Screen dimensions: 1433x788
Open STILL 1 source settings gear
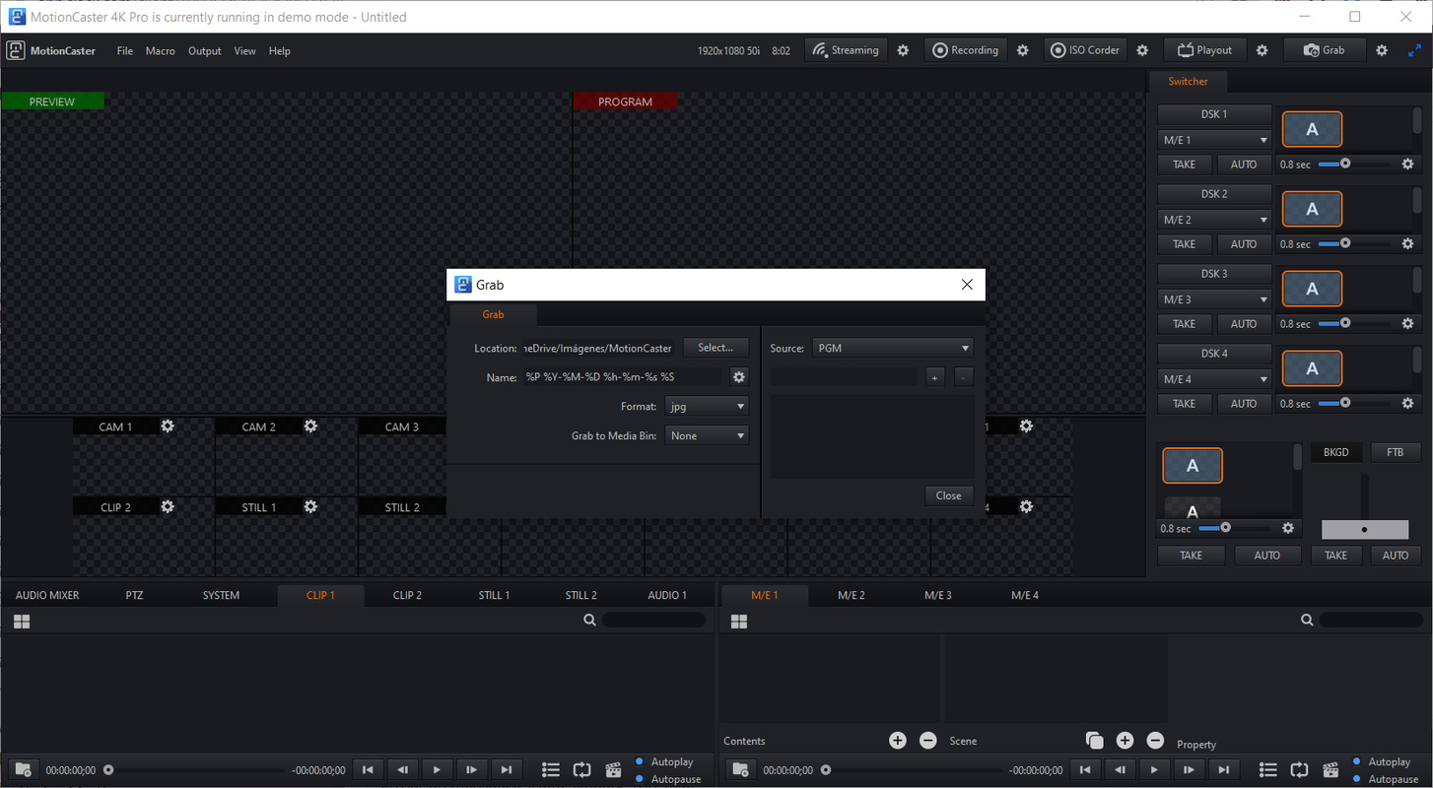[310, 507]
